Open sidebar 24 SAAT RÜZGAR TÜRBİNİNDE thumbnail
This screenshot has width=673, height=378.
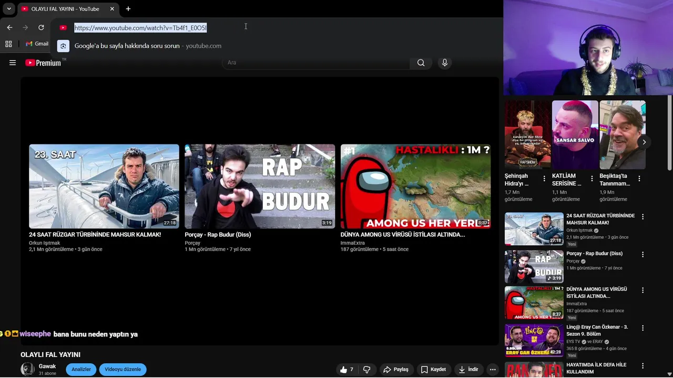coord(534,229)
